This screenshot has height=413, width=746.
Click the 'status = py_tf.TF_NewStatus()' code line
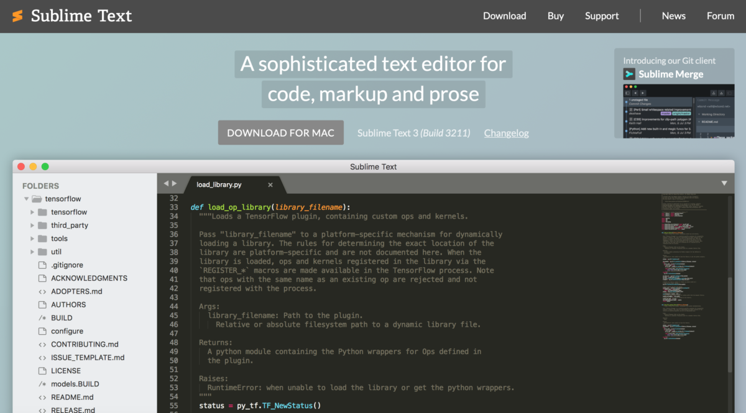coord(260,406)
